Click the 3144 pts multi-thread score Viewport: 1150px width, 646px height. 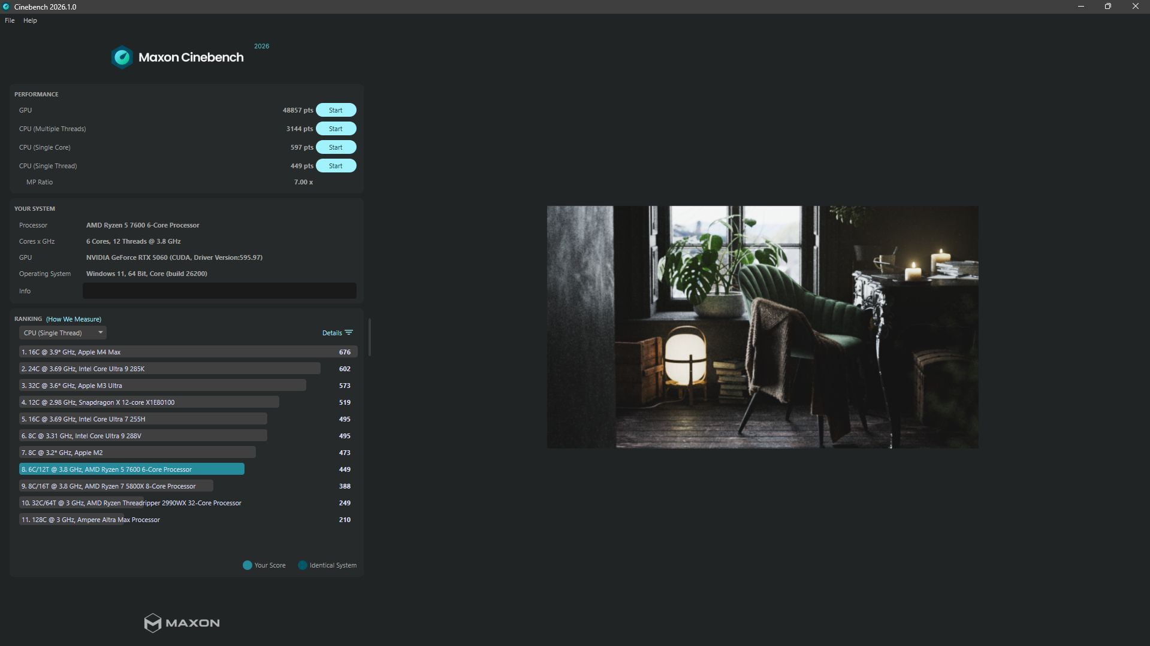[300, 129]
